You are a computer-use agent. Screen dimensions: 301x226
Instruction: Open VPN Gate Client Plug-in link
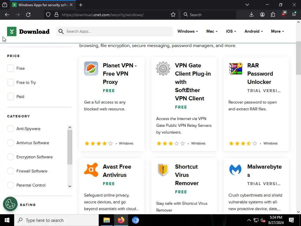[x=193, y=82]
